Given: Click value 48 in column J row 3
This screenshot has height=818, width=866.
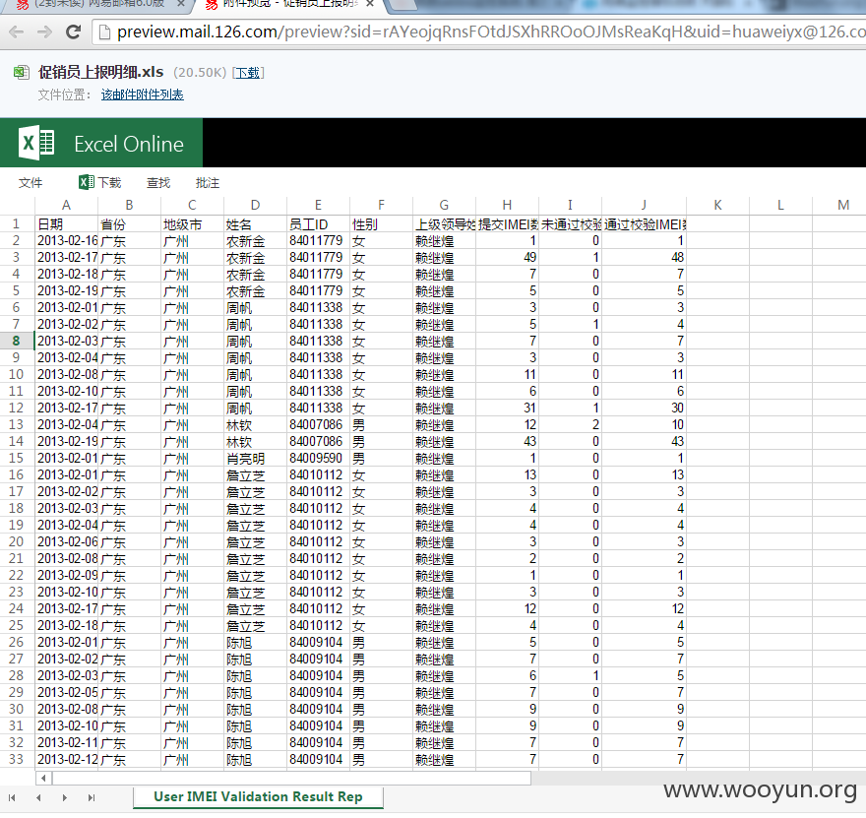Looking at the screenshot, I should (644, 257).
